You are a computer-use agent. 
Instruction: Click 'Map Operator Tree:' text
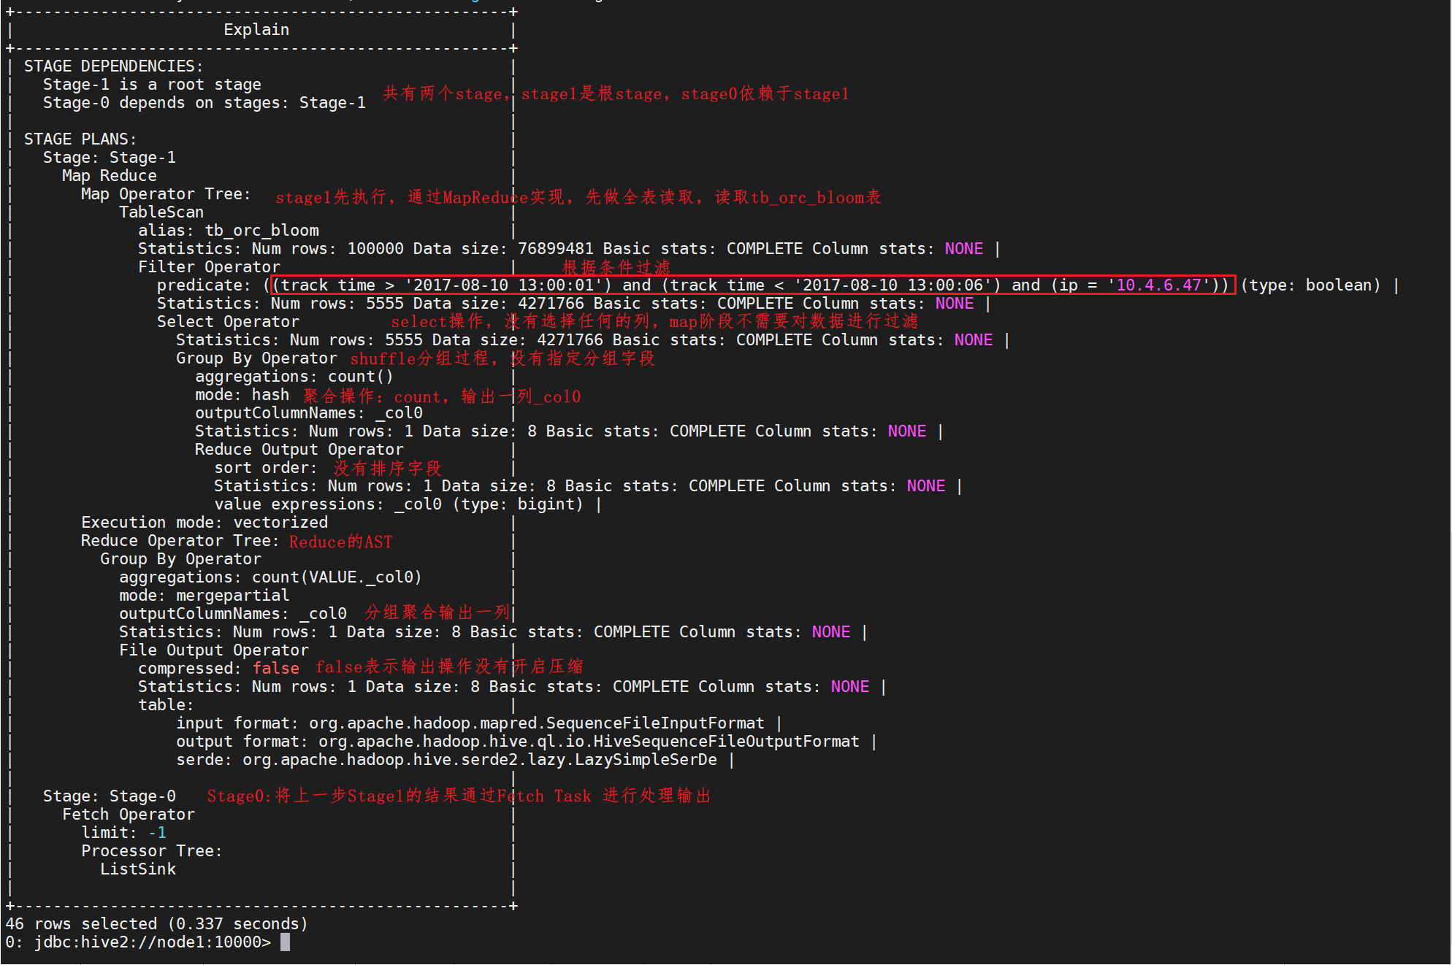pyautogui.click(x=166, y=194)
